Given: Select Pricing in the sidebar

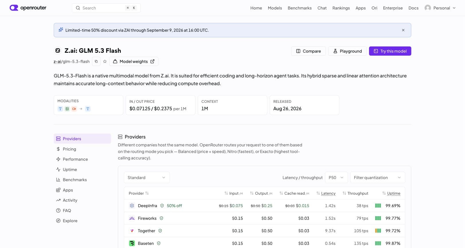Looking at the screenshot, I should pyautogui.click(x=82, y=149).
